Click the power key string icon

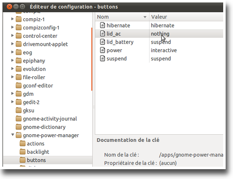[x=103, y=50]
